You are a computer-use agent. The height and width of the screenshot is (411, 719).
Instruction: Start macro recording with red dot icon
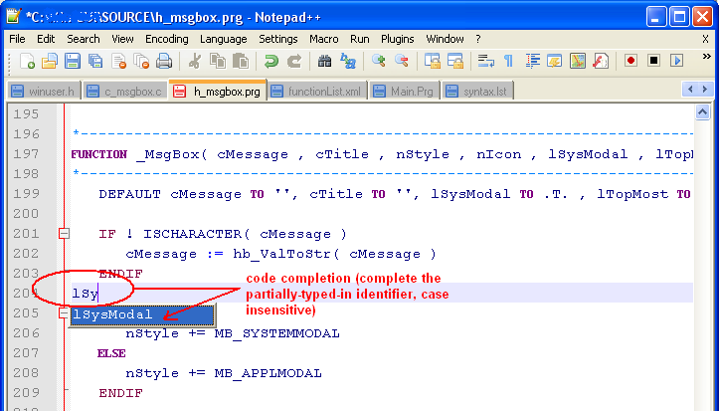coord(630,61)
